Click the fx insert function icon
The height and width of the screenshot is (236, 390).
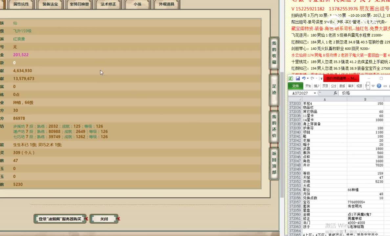pyautogui.click(x=335, y=93)
